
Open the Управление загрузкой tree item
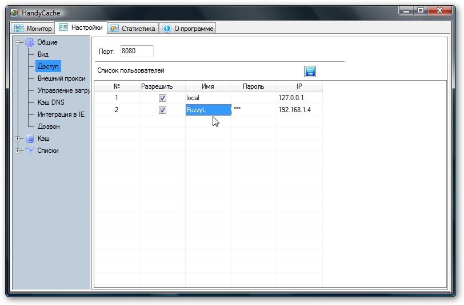click(63, 90)
